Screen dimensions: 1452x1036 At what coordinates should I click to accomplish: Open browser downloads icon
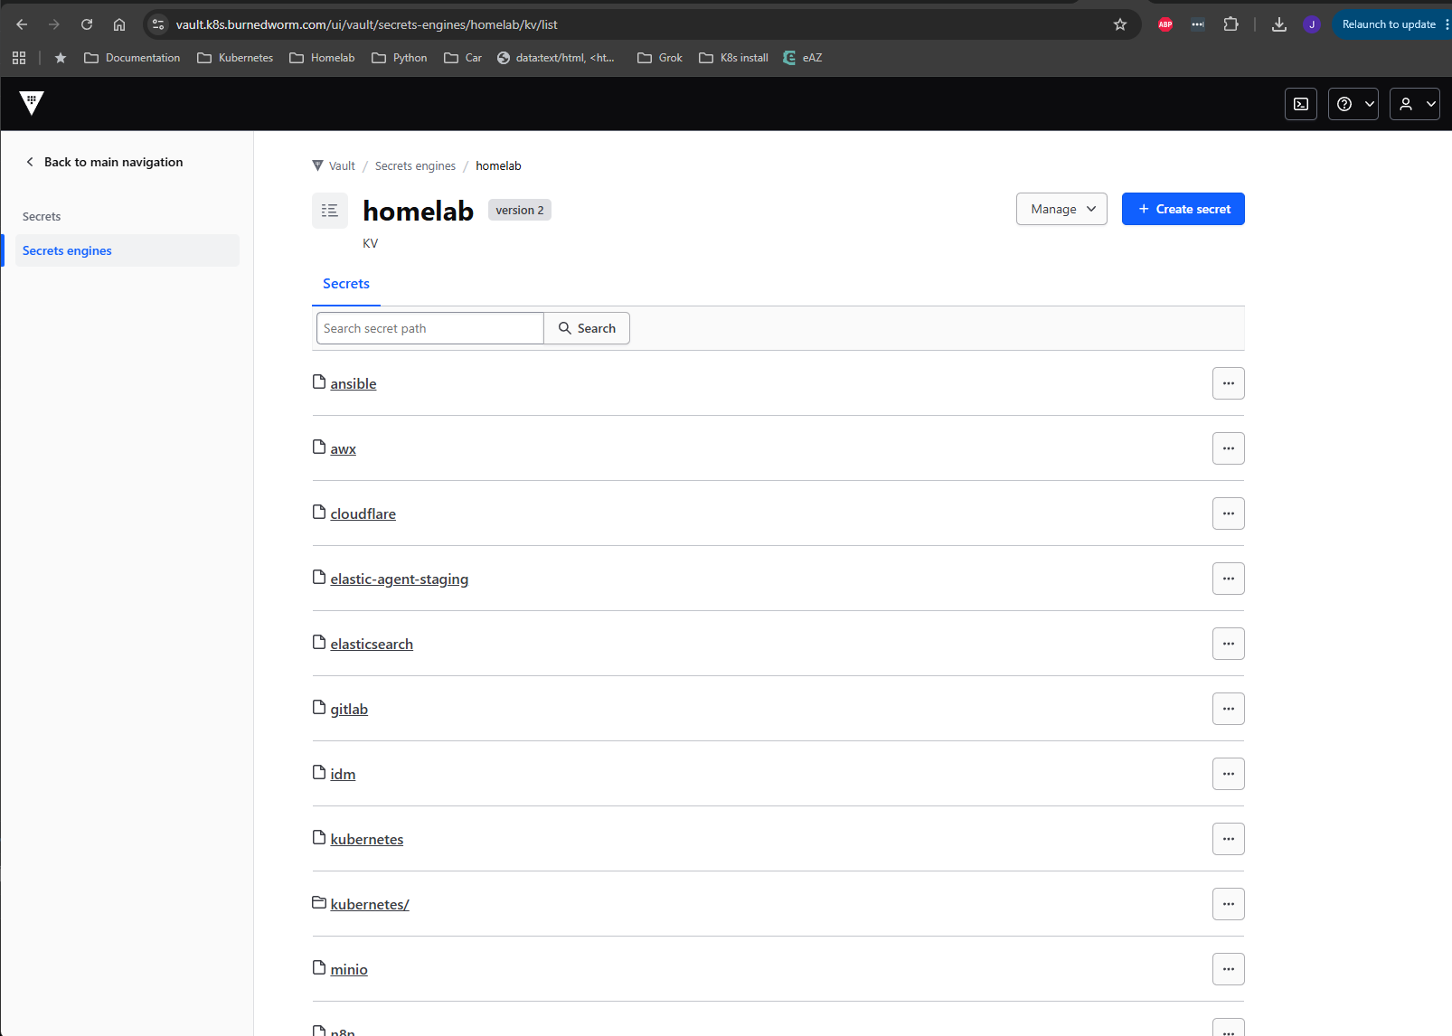coord(1278,24)
